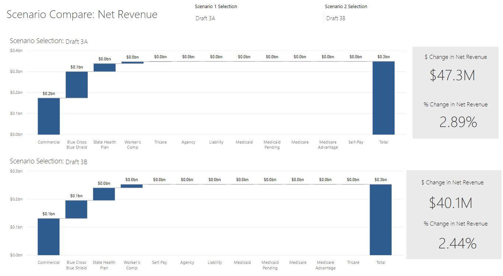
Task: Click the Scenario Selection: Draft 3B chart title
Action: tap(48, 161)
